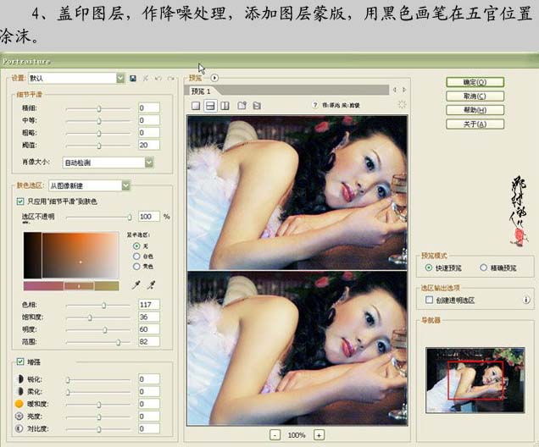Image resolution: width=539 pixels, height=447 pixels.
Task: Click the undo arrow icon beside 设置
Action: (158, 78)
